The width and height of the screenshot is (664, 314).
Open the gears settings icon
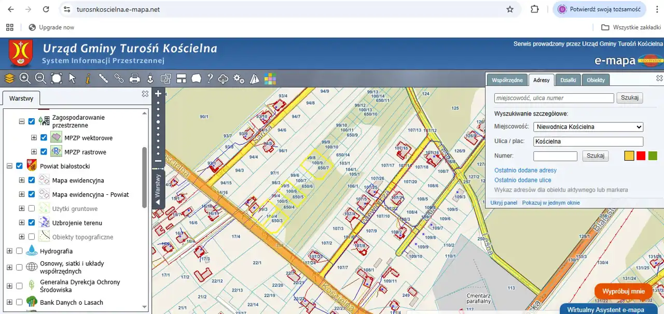[239, 79]
